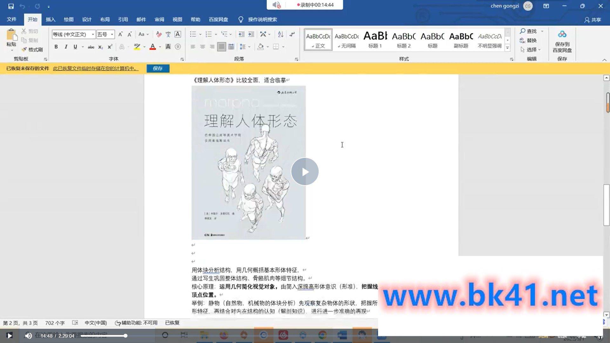Increase font size with the grow font icon
The height and width of the screenshot is (343, 610).
(x=120, y=34)
